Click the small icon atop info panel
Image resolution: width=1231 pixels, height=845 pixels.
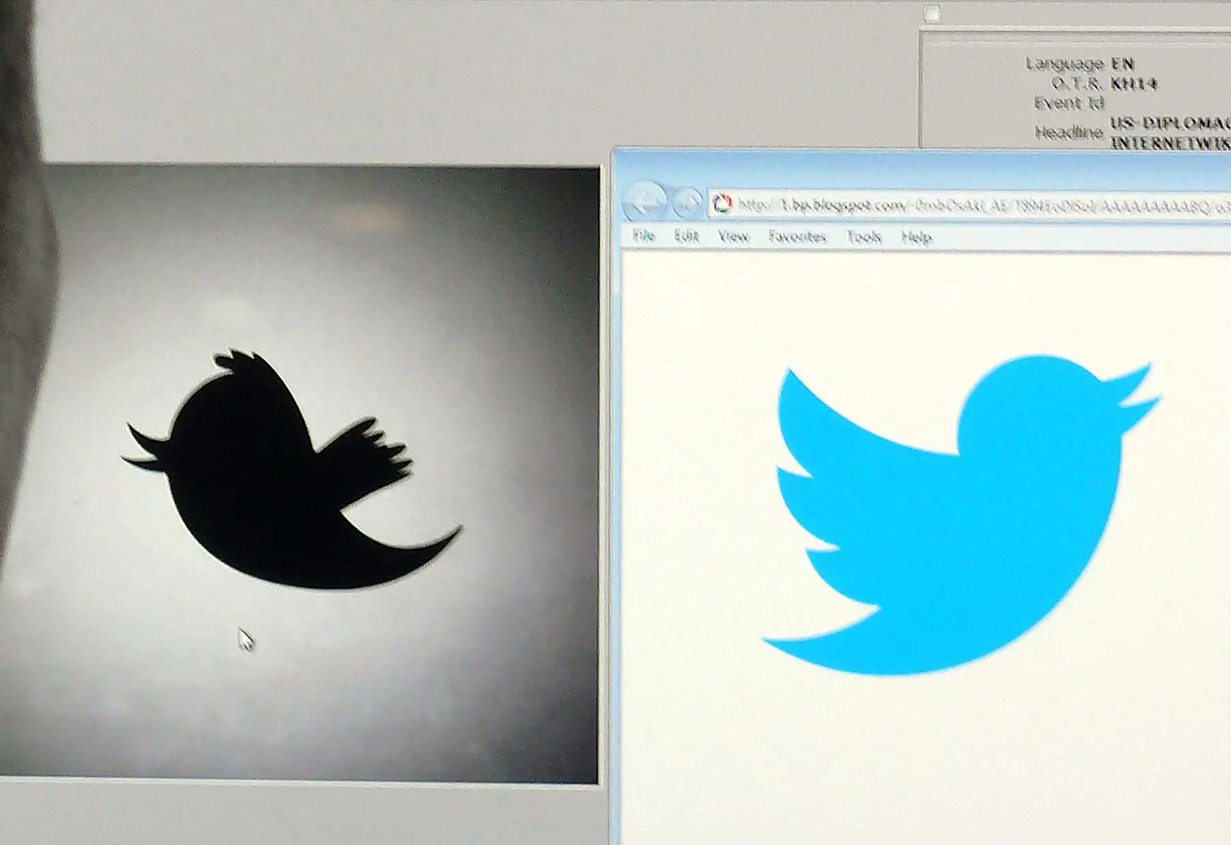coord(931,13)
